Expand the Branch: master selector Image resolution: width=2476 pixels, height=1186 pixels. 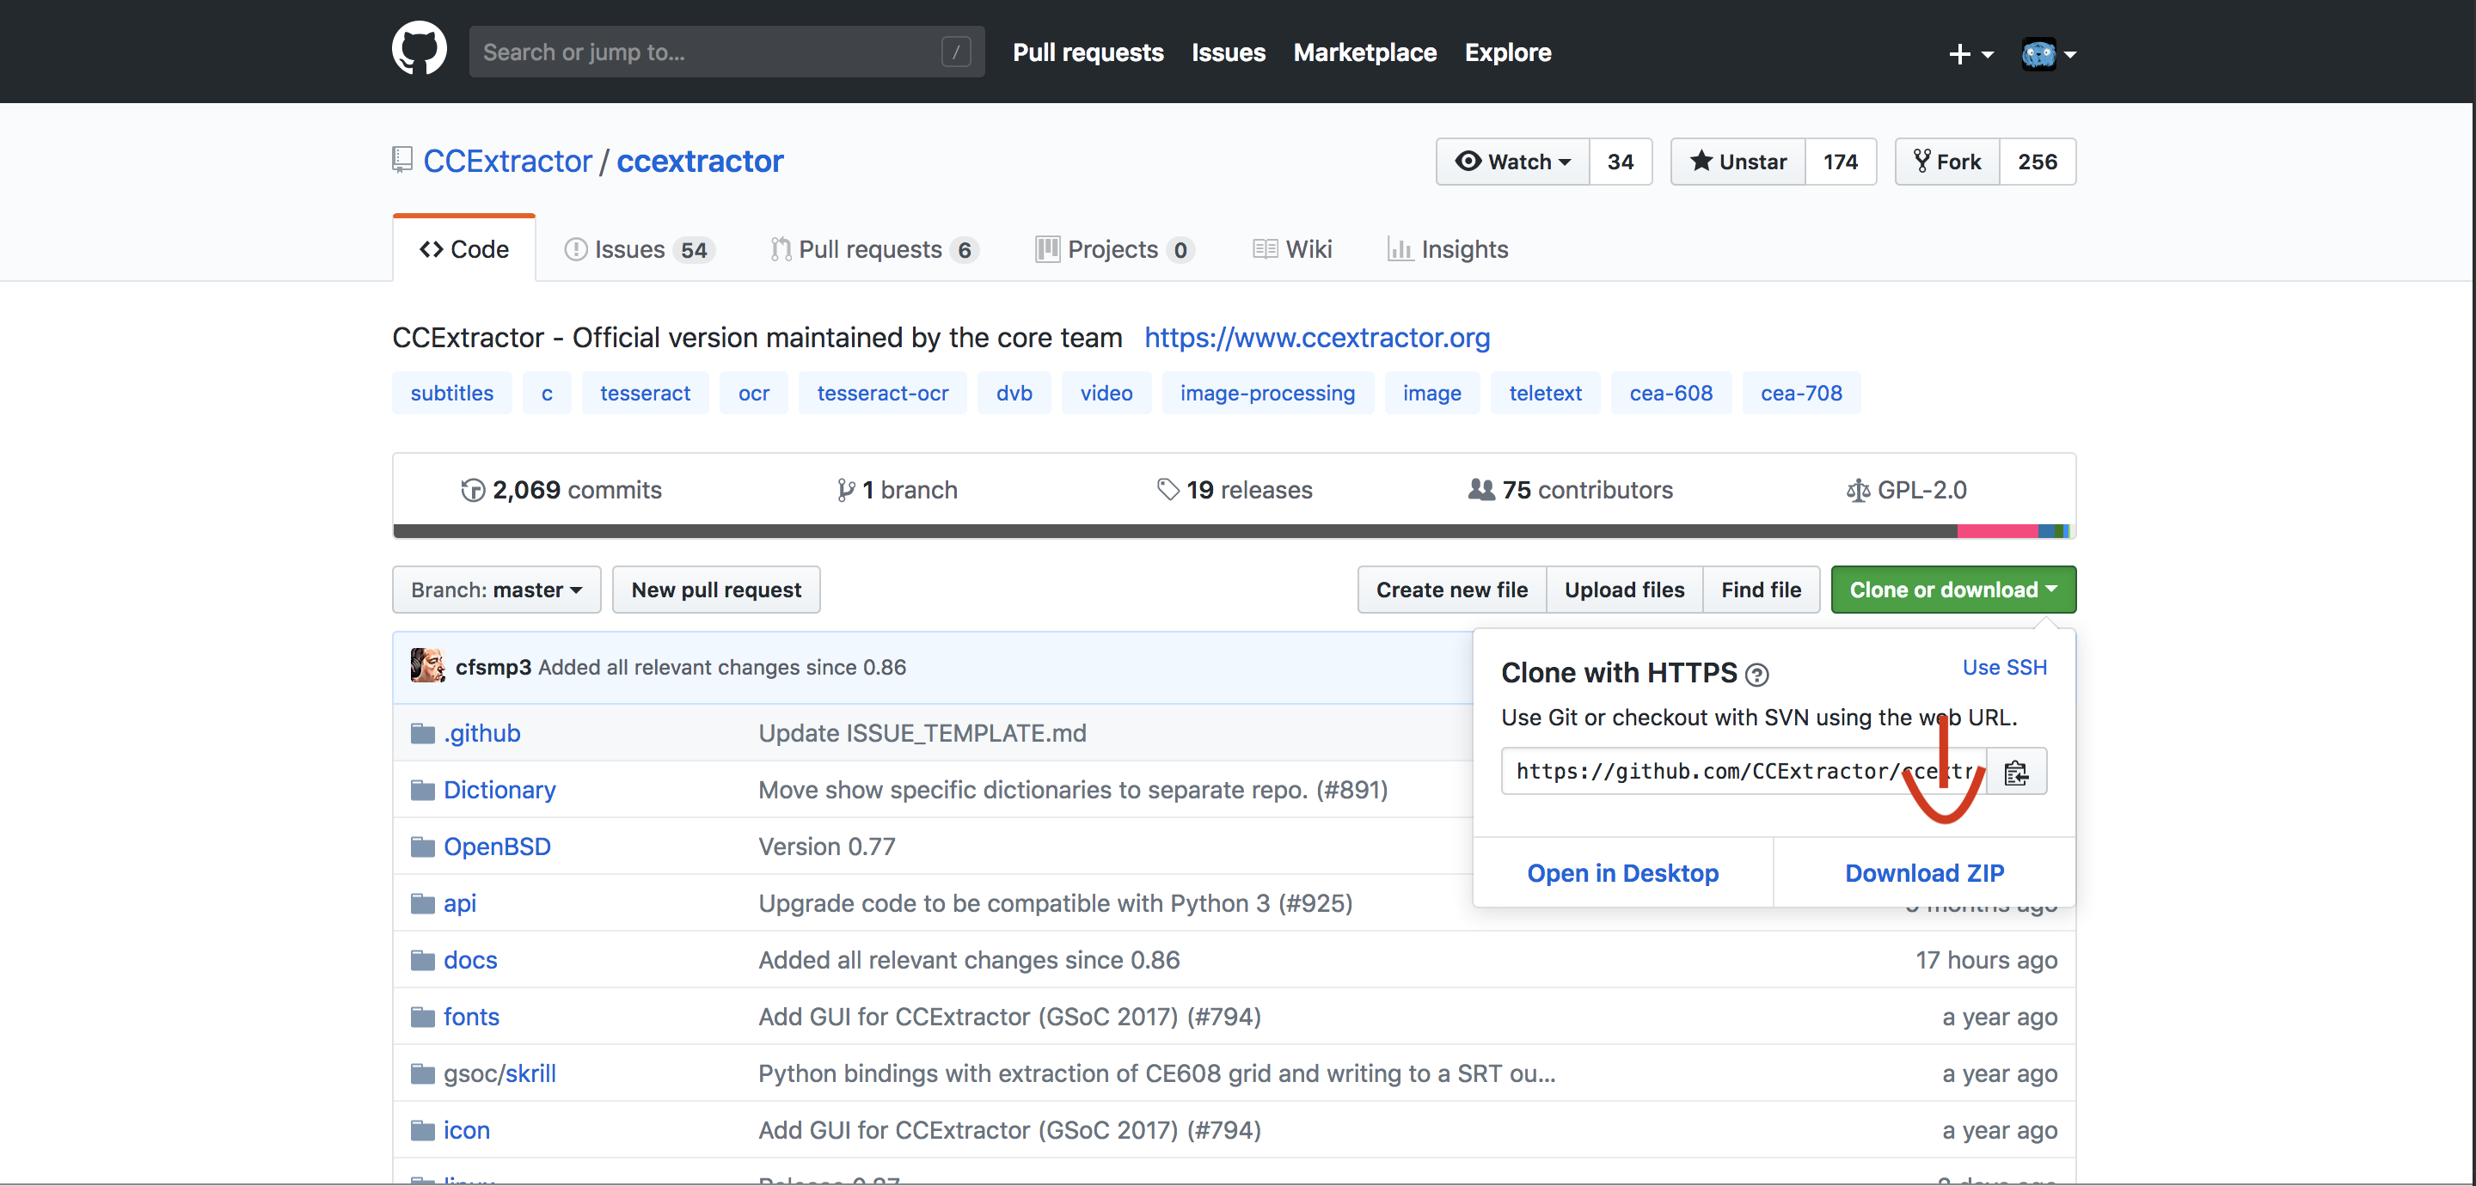click(x=496, y=590)
